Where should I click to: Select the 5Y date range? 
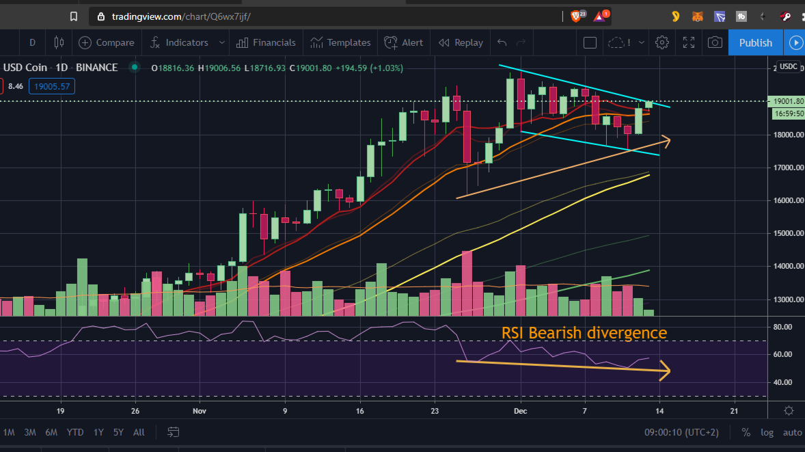click(119, 432)
